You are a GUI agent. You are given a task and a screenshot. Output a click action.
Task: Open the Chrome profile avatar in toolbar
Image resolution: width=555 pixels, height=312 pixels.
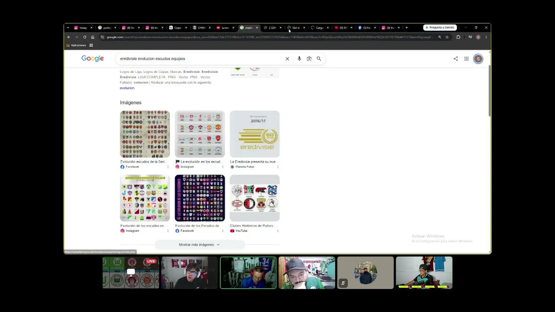[x=478, y=37]
